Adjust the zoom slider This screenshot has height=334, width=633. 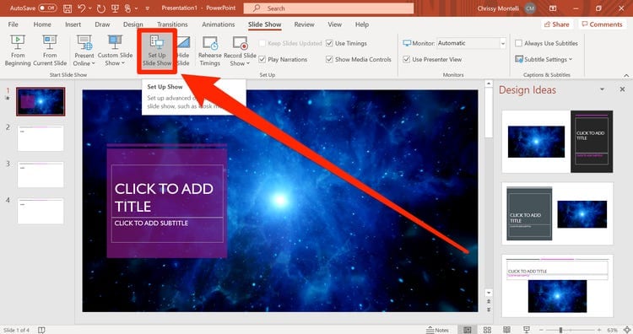[x=560, y=330]
